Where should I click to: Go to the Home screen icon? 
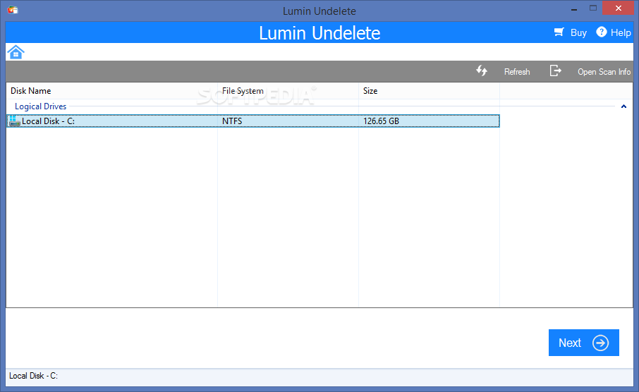pyautogui.click(x=16, y=52)
